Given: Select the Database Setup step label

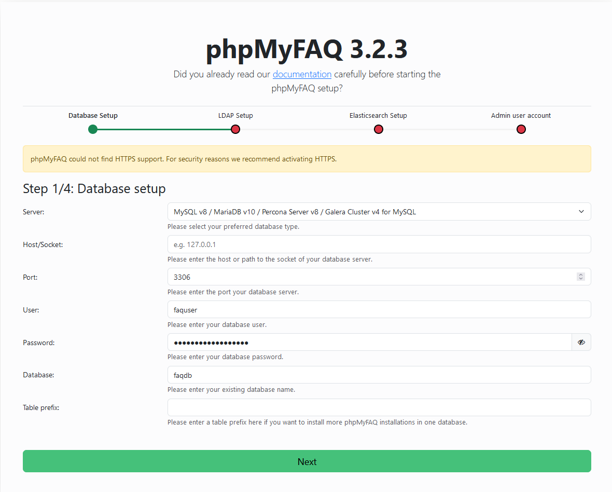Looking at the screenshot, I should (93, 116).
